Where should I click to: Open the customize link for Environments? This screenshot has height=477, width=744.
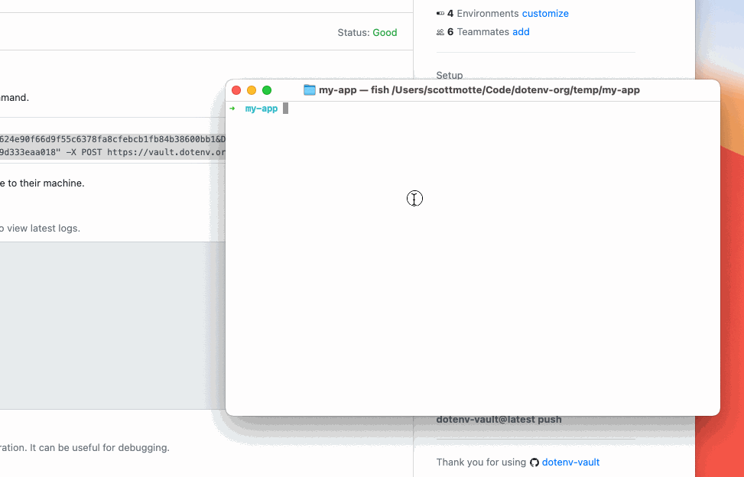pos(545,13)
